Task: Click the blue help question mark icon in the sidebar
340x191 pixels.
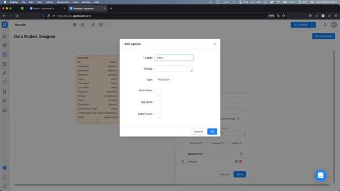Action: click(x=5, y=168)
